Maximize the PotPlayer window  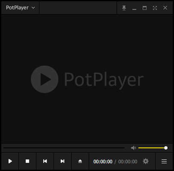144,8
